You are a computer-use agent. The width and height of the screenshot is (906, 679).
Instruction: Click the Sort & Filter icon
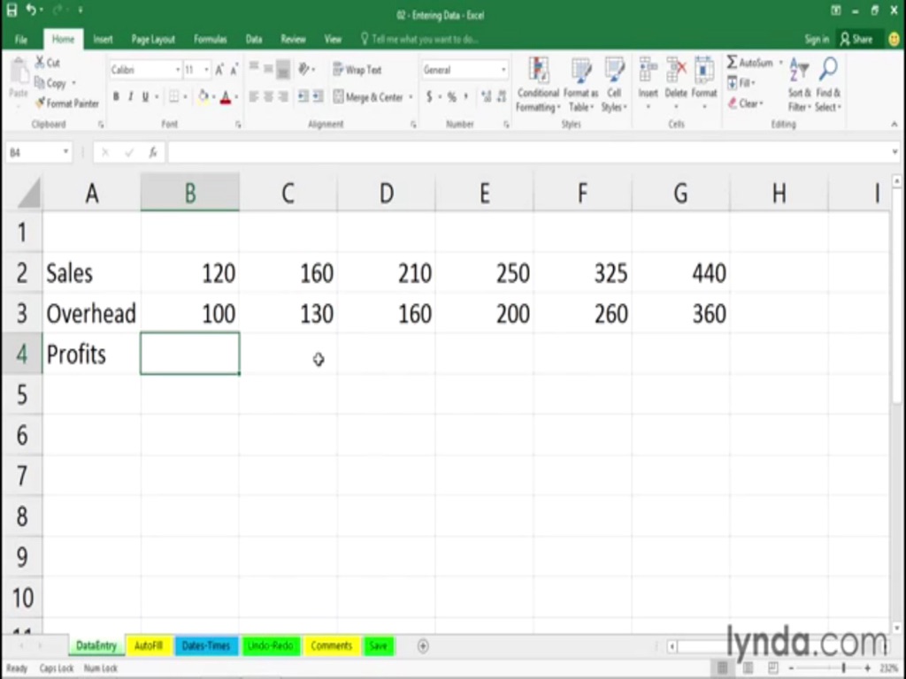tap(798, 71)
